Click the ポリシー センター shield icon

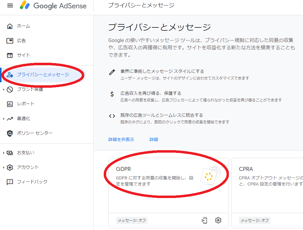click(x=10, y=133)
